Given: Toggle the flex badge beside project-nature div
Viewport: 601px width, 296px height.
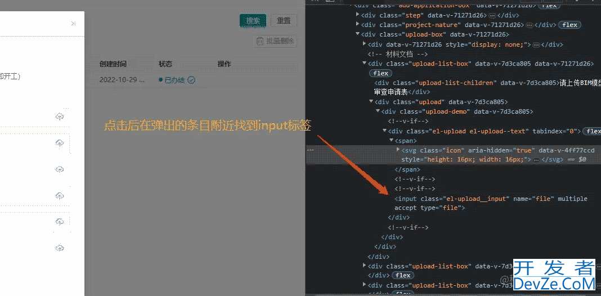Looking at the screenshot, I should (569, 25).
